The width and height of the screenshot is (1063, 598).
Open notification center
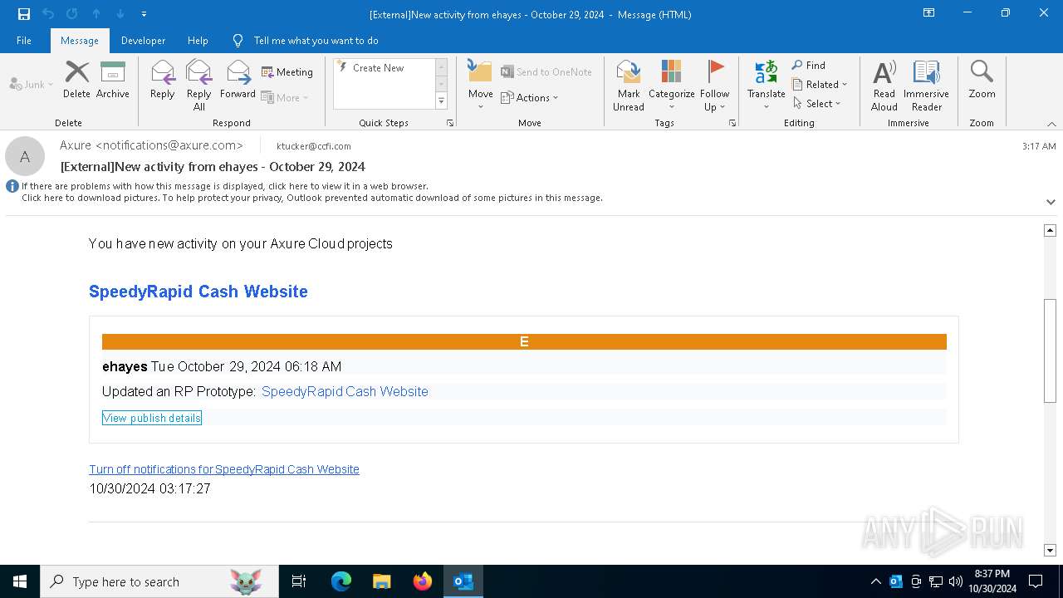pyautogui.click(x=1035, y=581)
